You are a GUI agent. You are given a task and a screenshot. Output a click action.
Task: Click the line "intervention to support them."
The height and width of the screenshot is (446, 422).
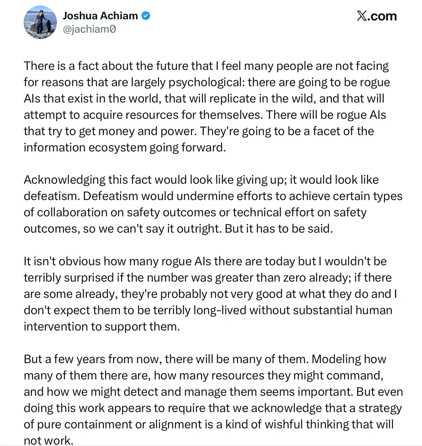(102, 327)
